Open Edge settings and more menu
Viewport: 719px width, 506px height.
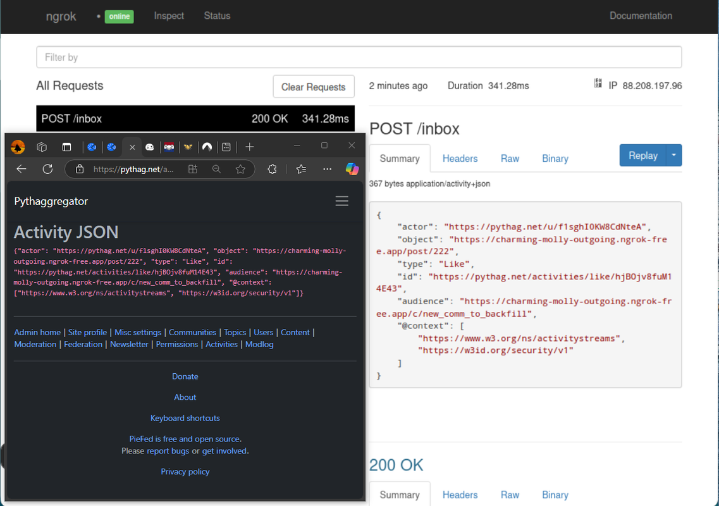[327, 169]
